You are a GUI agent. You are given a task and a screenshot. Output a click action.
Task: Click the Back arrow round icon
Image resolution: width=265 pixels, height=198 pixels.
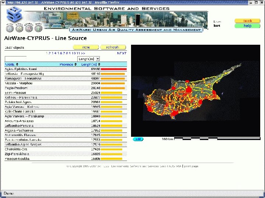pos(38,29)
